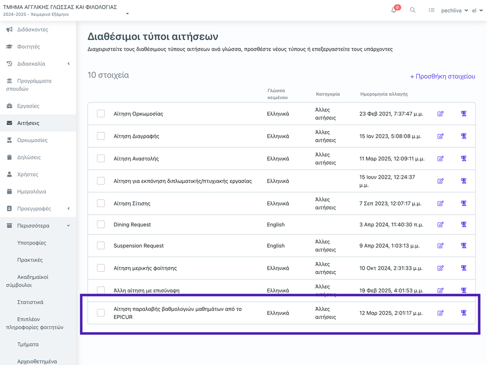This screenshot has height=365, width=487.
Task: Open the trophy icon for the διπλωματικής/πτυχιακής εργασίας request
Action: click(464, 181)
